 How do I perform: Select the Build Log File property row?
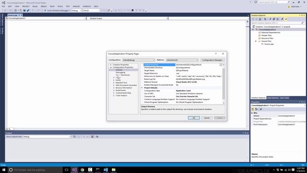183,79
